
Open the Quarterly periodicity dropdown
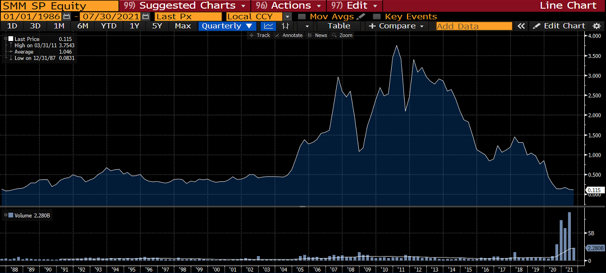click(227, 26)
